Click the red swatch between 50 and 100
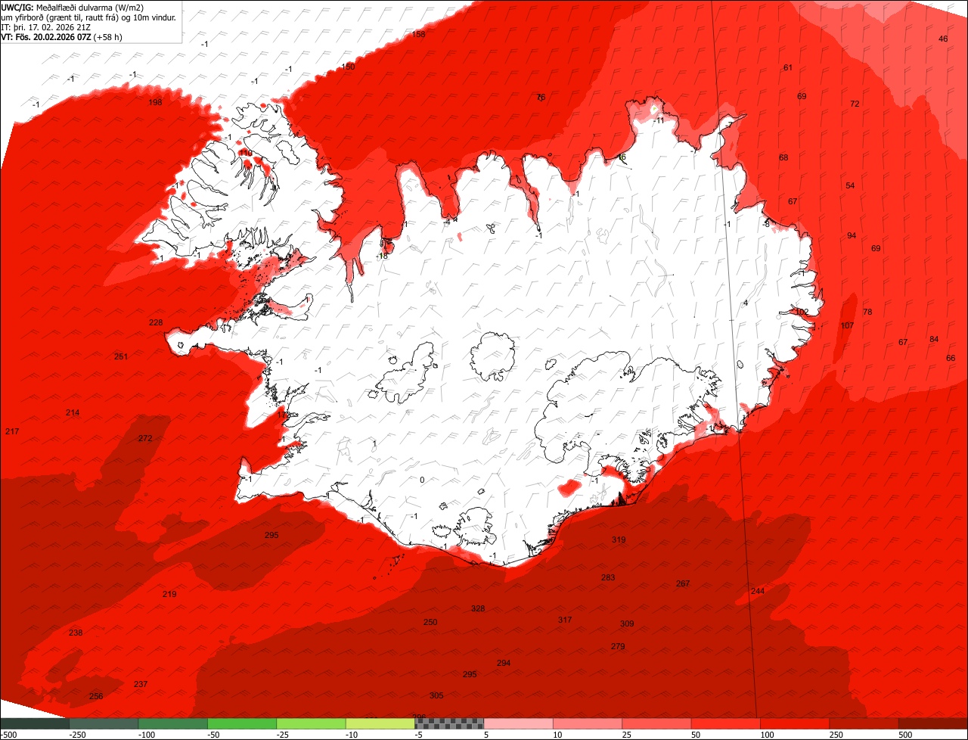The width and height of the screenshot is (968, 740). [725, 723]
